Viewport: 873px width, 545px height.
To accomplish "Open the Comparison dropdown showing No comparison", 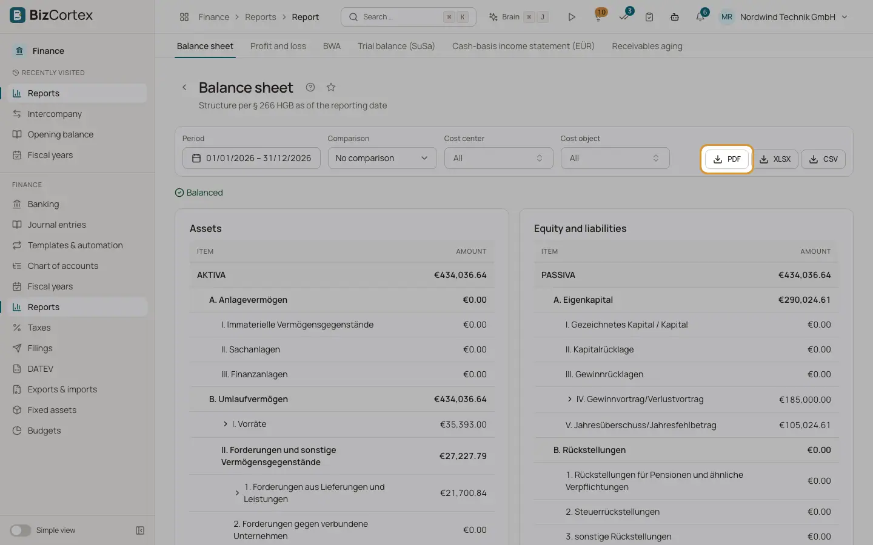I will (382, 158).
